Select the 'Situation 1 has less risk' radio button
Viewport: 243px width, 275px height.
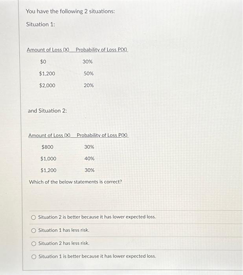(x=33, y=231)
